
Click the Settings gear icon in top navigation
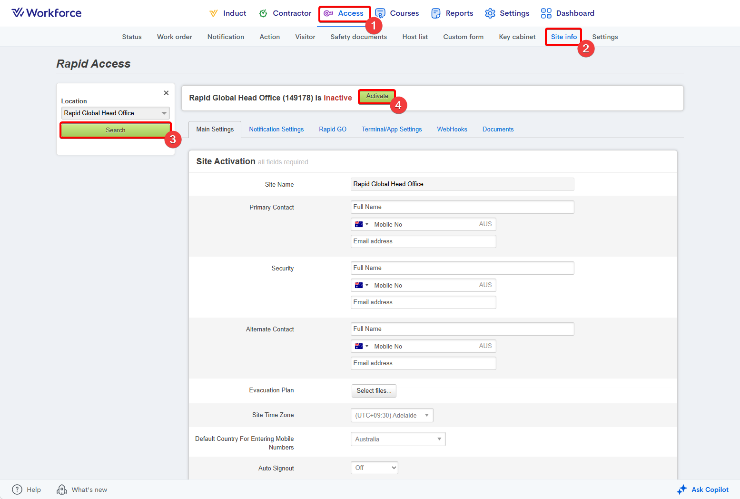coord(490,13)
